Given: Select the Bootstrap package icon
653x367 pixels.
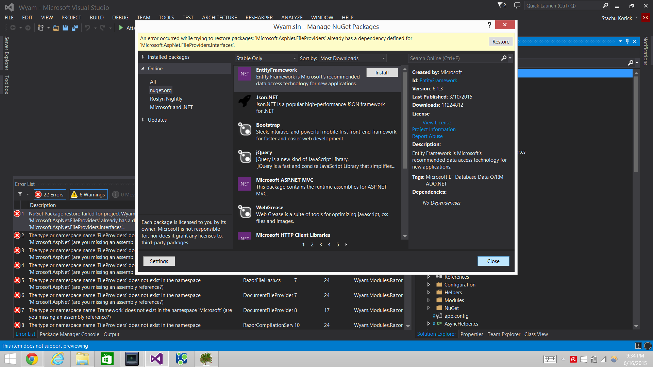Looking at the screenshot, I should pyautogui.click(x=244, y=129).
